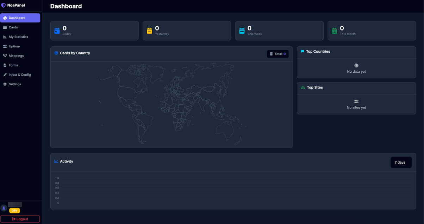Screen dimensions: 424x224
Task: Click the Logout button
Action: [20, 219]
